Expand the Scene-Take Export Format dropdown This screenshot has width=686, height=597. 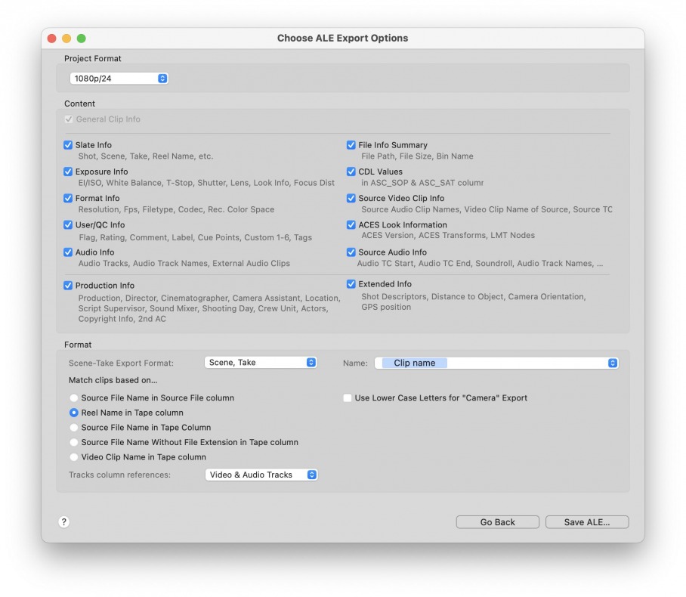pyautogui.click(x=261, y=363)
